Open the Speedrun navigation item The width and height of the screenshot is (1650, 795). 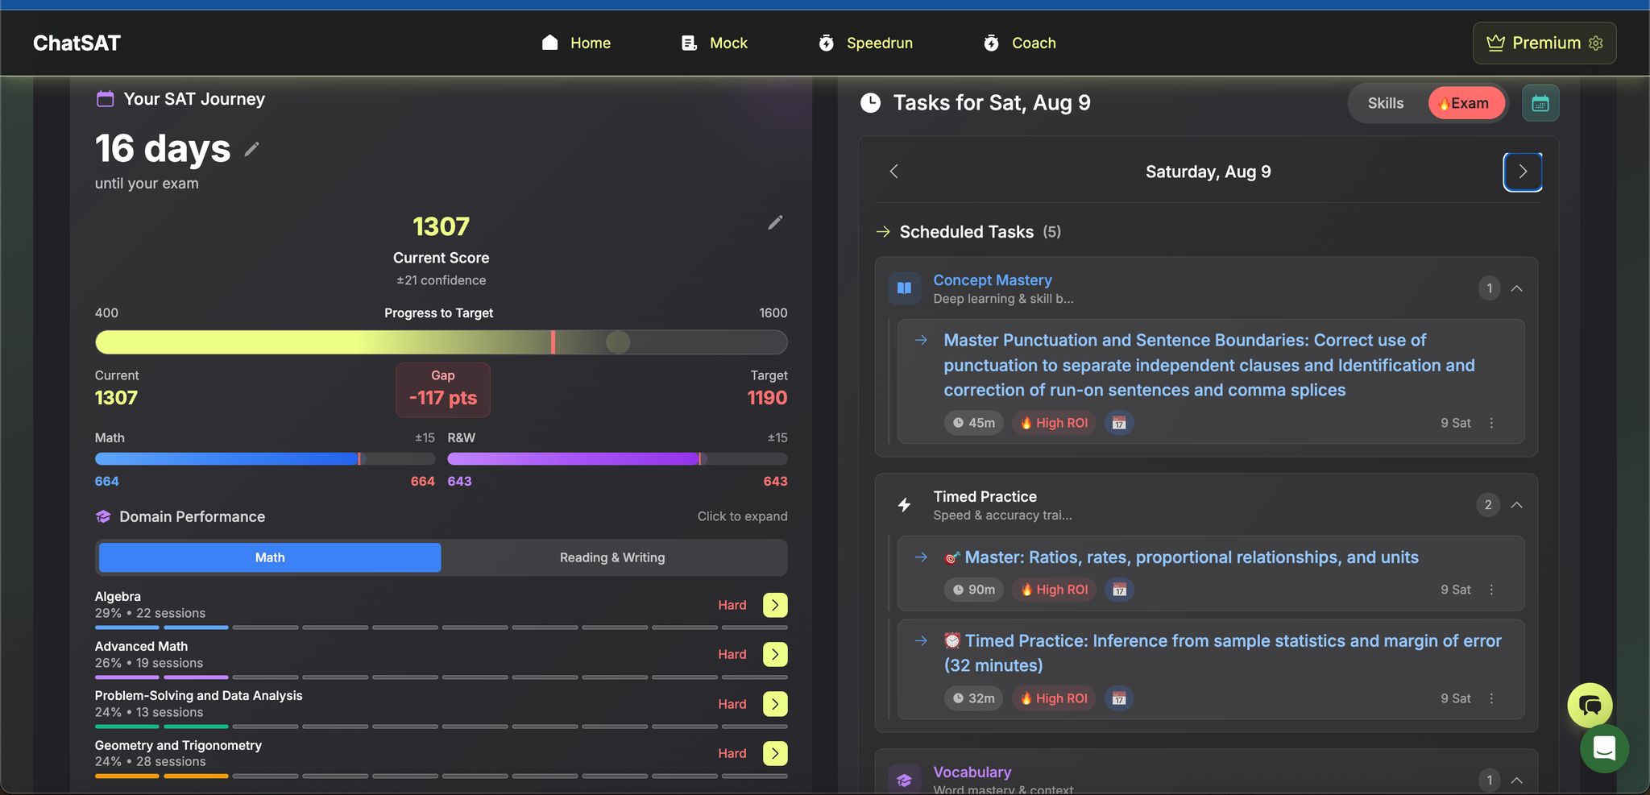(x=865, y=43)
